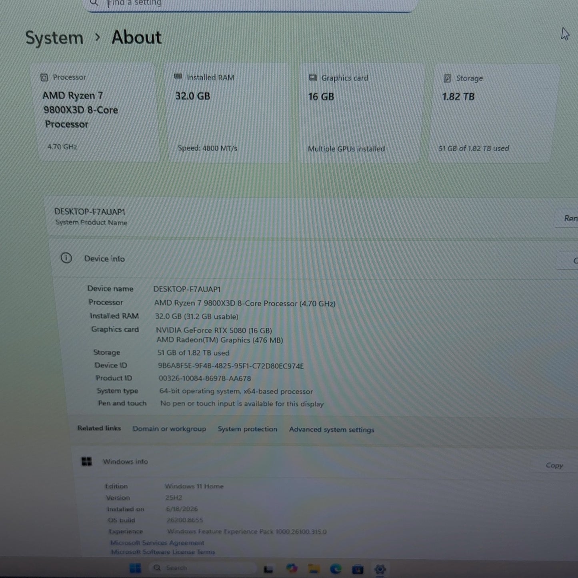Open Microsoft Store from the taskbar
The width and height of the screenshot is (578, 578).
(x=358, y=568)
